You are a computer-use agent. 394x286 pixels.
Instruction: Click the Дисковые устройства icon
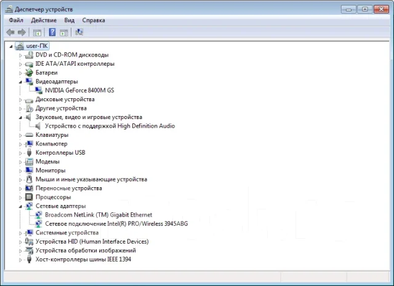pos(29,100)
